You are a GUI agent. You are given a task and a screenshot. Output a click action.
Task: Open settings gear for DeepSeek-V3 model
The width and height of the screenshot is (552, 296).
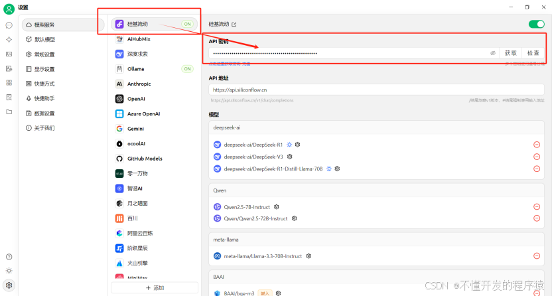click(290, 157)
